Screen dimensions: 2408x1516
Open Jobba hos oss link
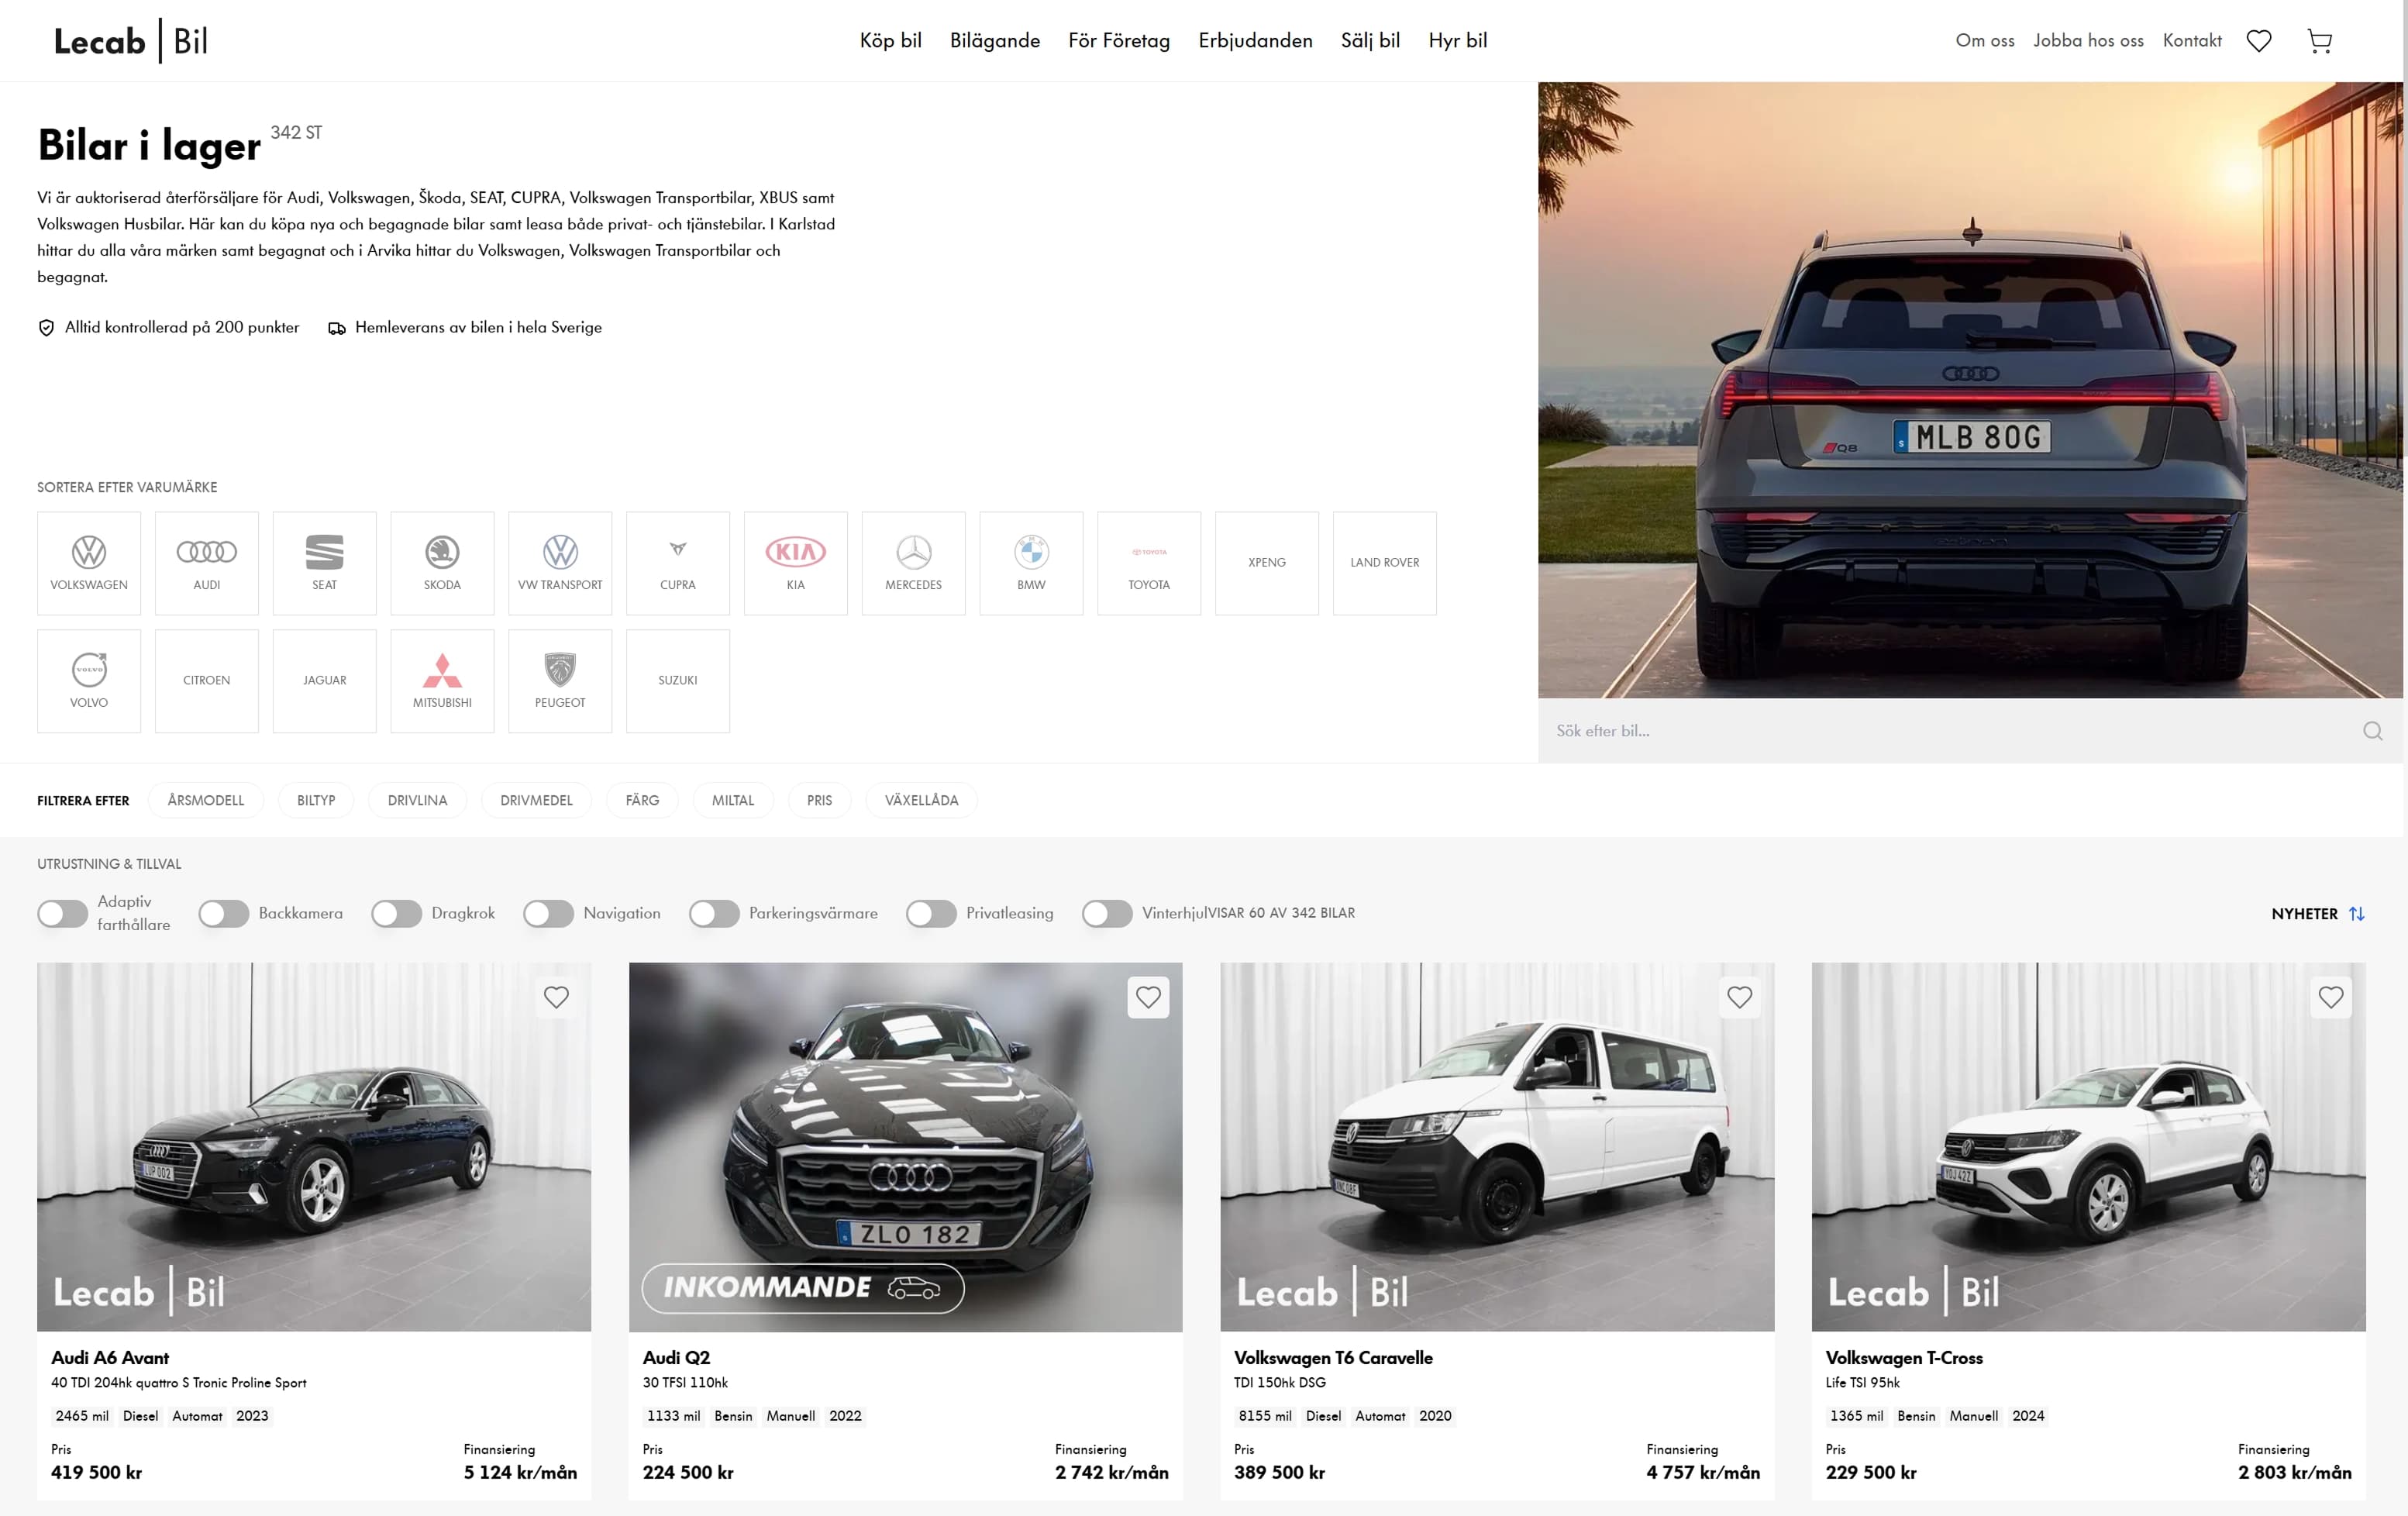2089,41
